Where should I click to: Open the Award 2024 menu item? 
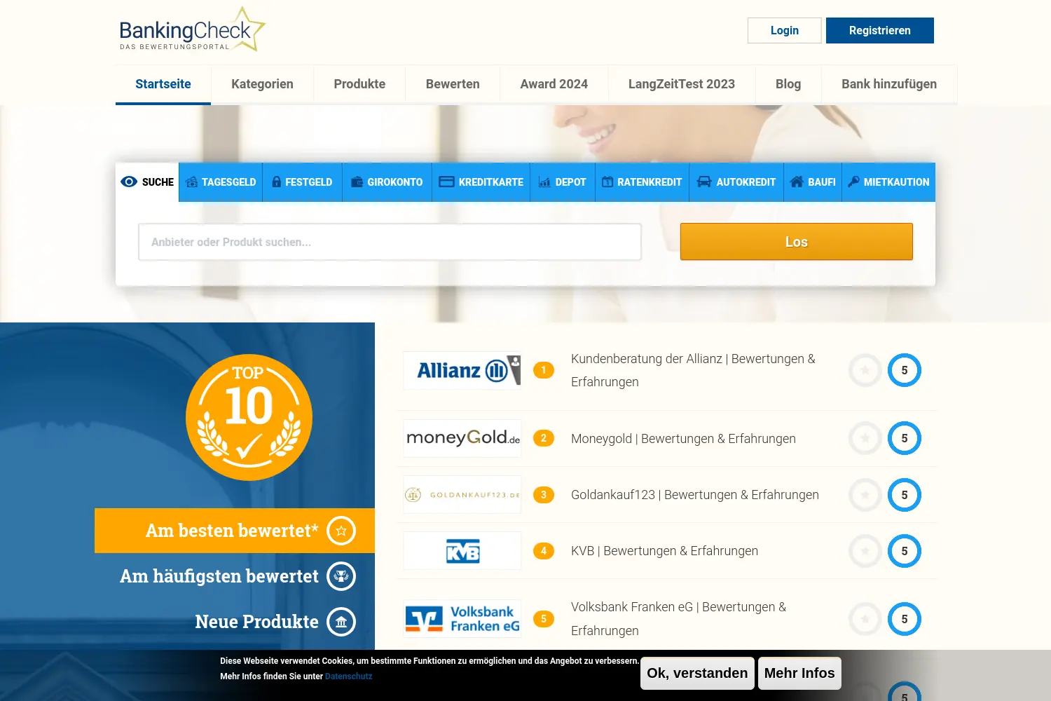click(x=554, y=84)
